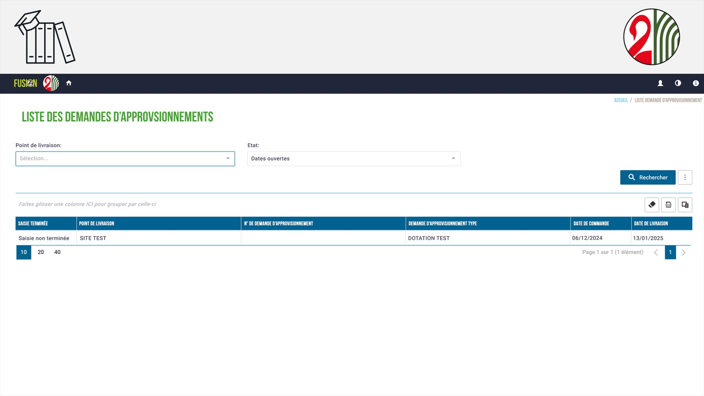Sort by Point de livraison column header
704x396 pixels.
97,223
